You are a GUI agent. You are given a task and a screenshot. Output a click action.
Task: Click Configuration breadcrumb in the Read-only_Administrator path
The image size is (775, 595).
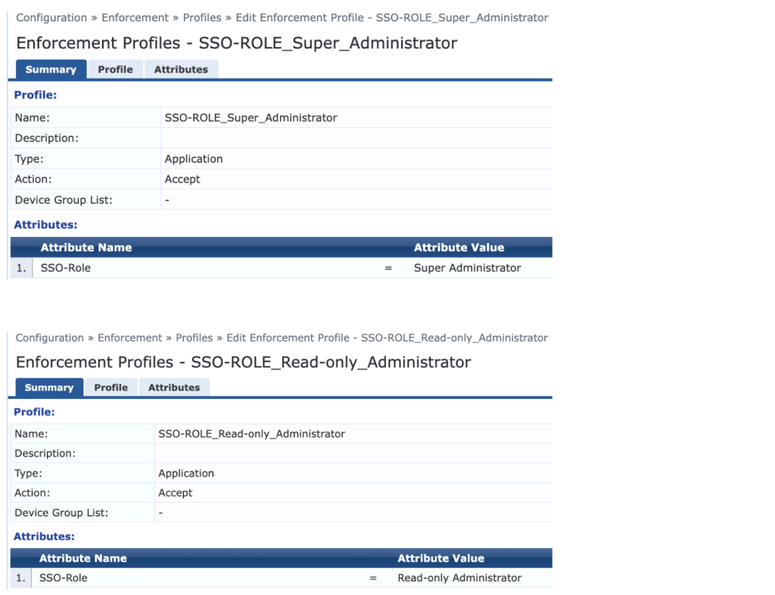coord(50,338)
